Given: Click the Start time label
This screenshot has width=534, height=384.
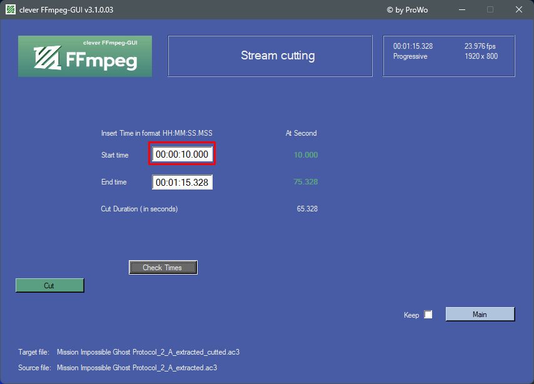Looking at the screenshot, I should coord(115,155).
